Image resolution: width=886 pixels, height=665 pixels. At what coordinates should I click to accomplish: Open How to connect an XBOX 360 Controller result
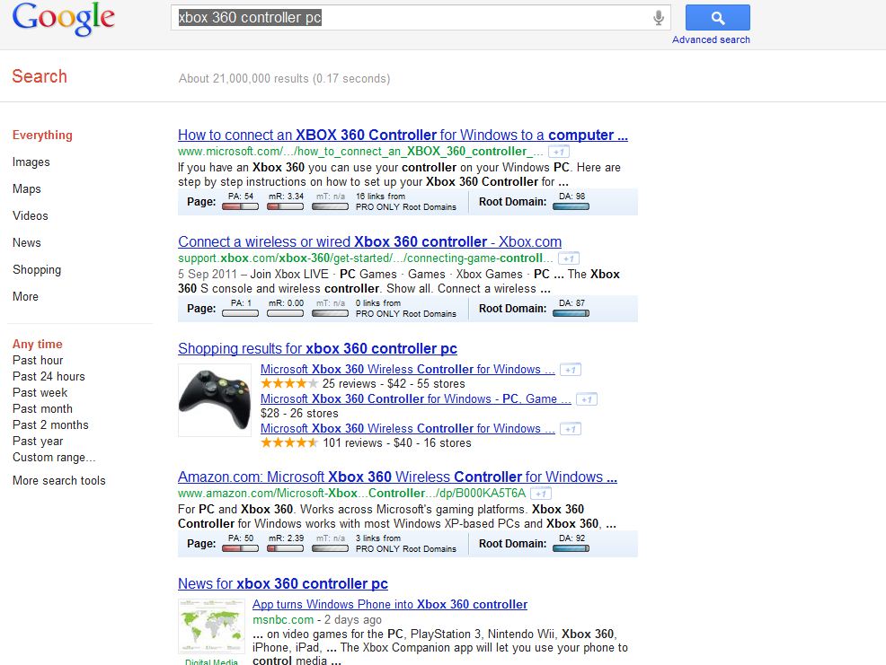(403, 135)
